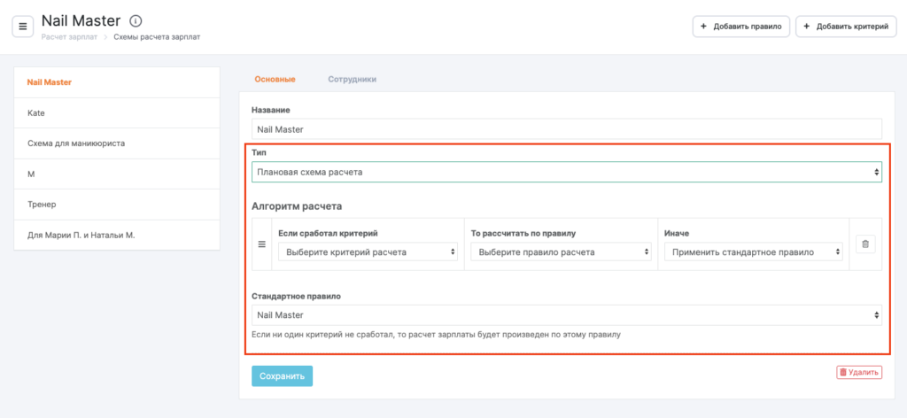Image resolution: width=907 pixels, height=418 pixels.
Task: Expand 'Выберите критерий расчета' dropdown
Action: pos(368,252)
